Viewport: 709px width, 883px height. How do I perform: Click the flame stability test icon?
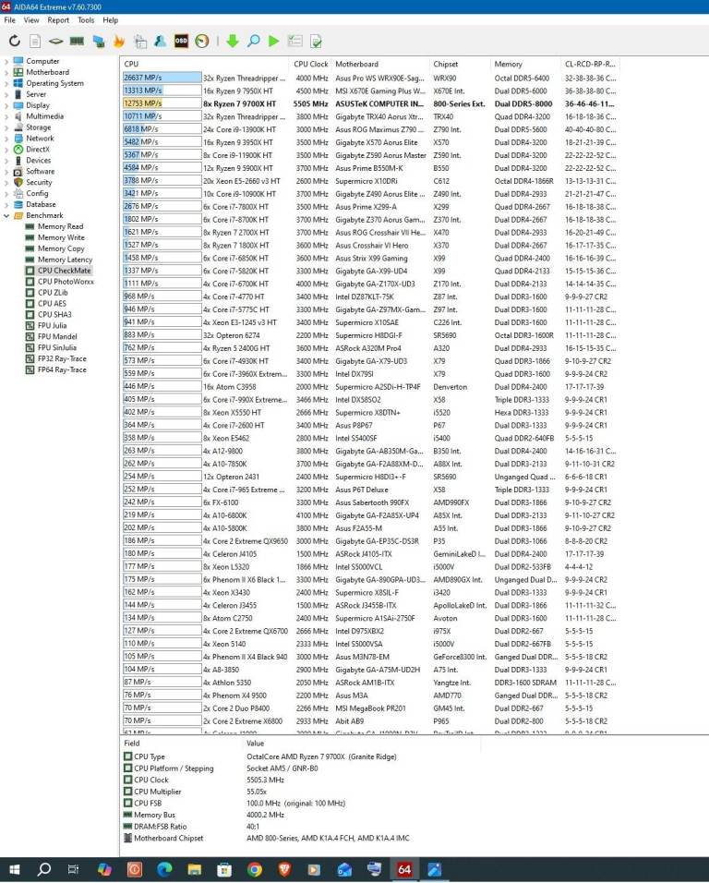(x=119, y=41)
